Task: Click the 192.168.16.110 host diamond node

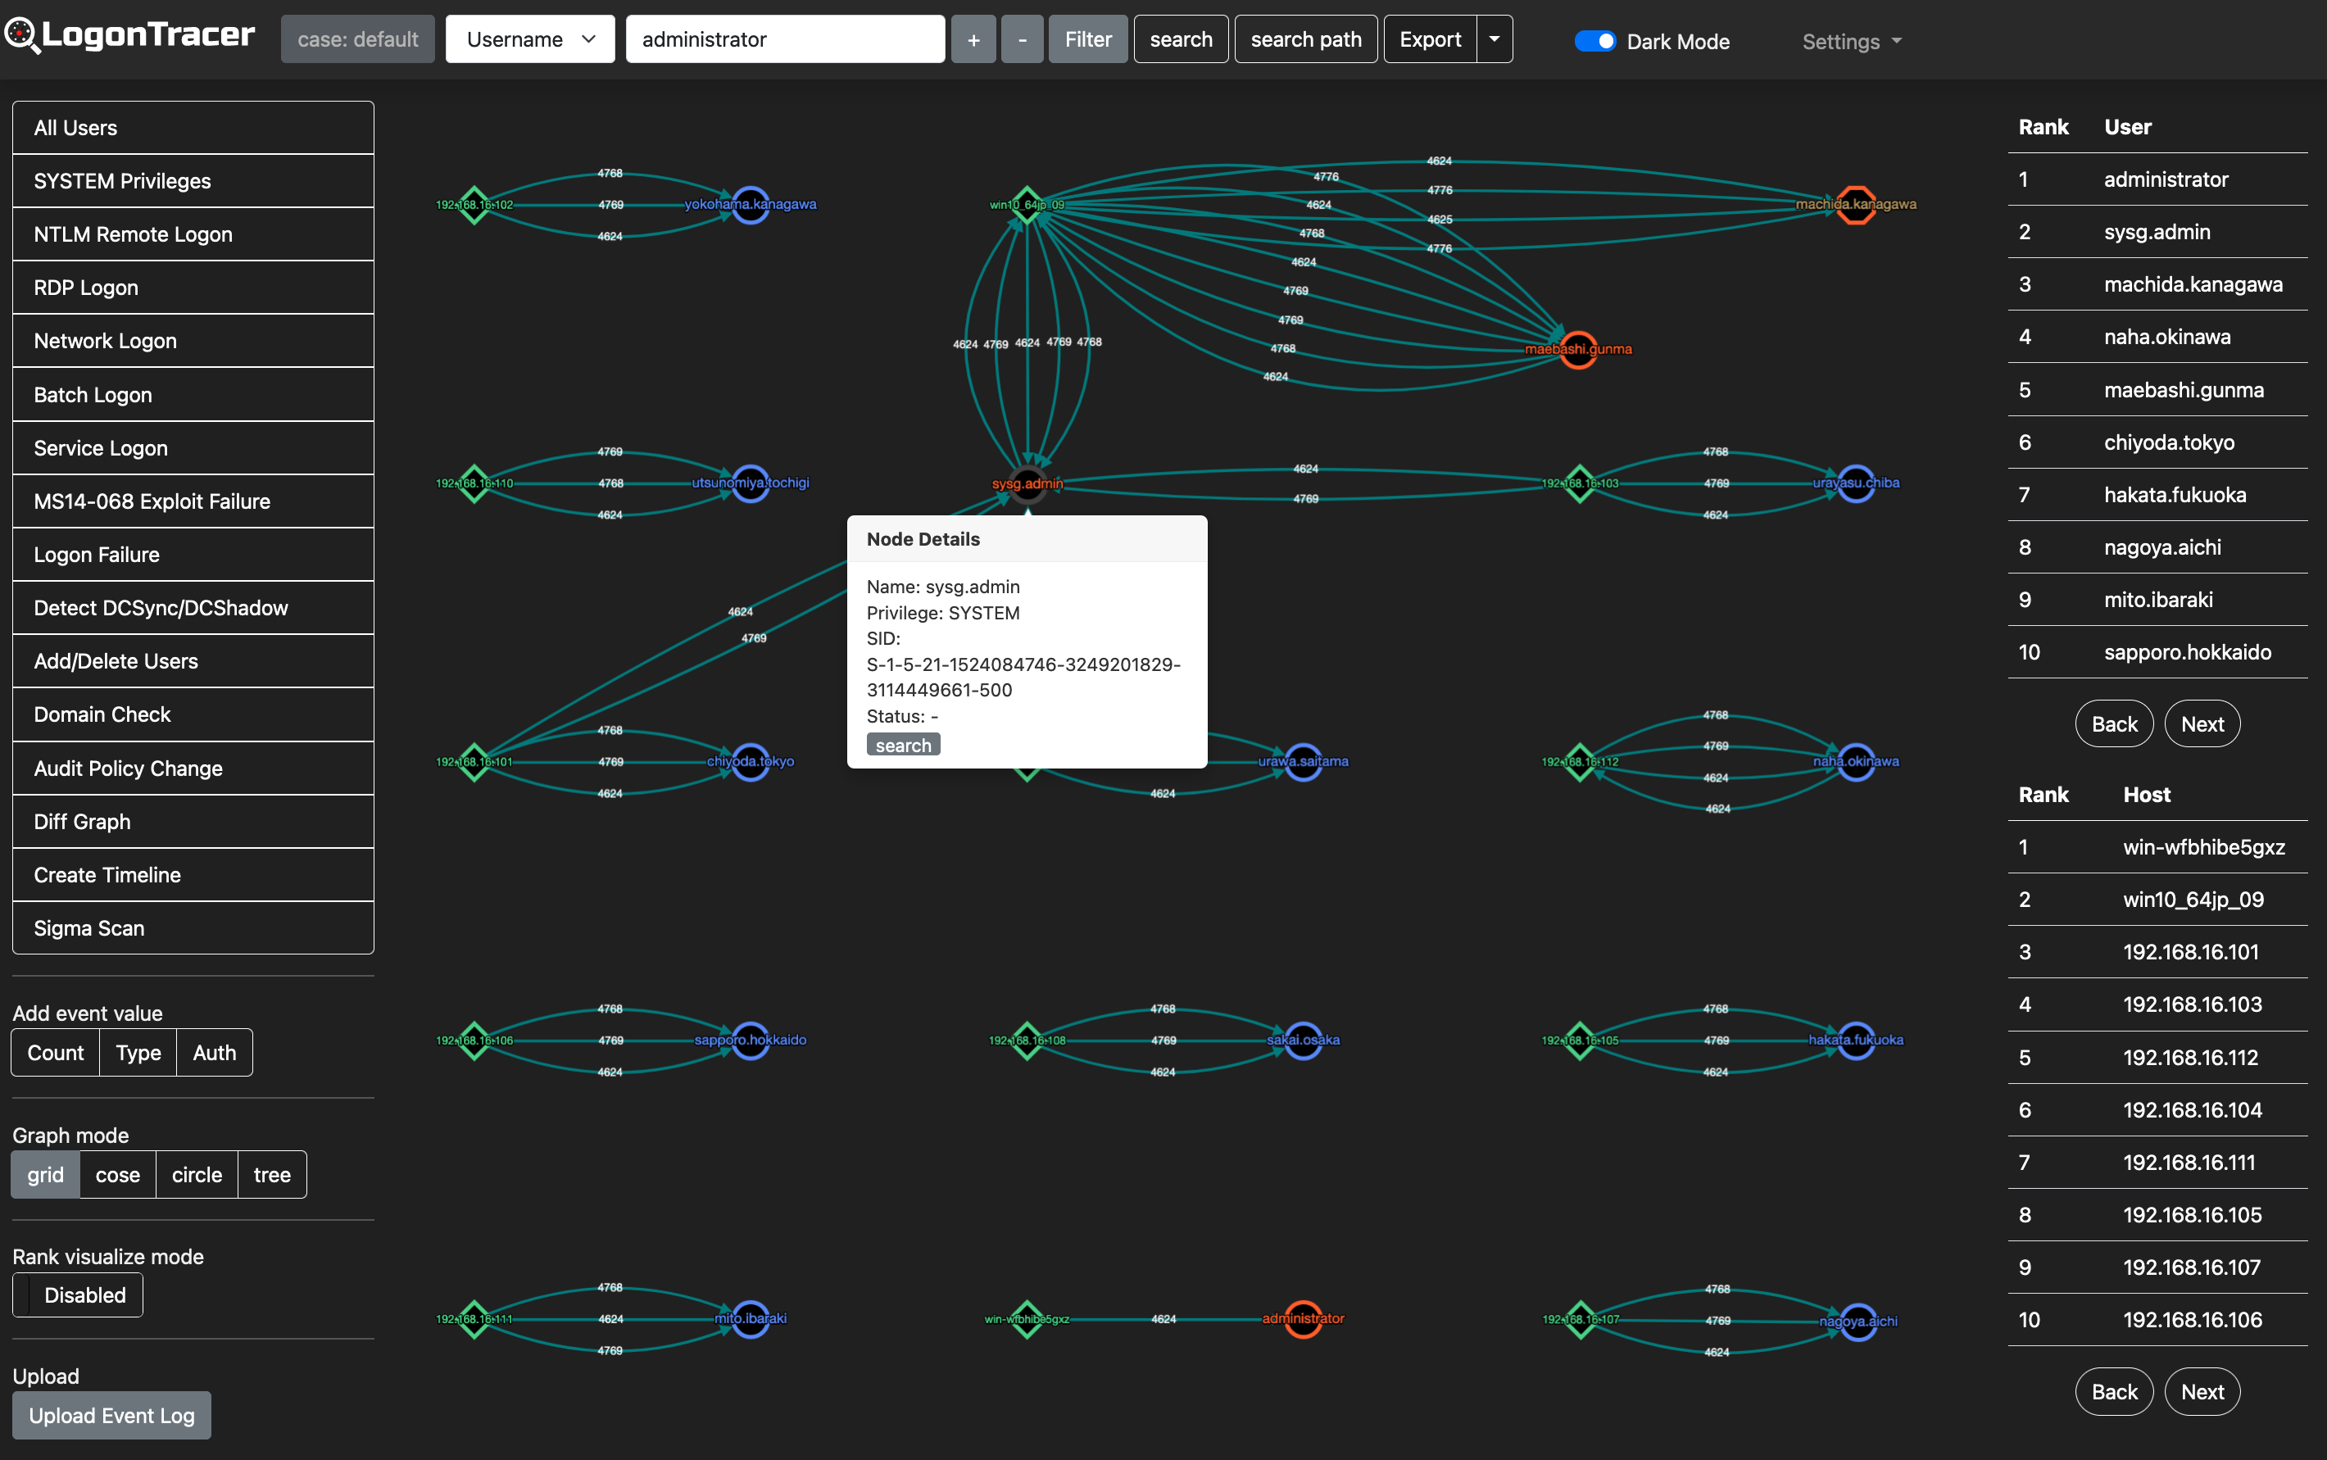Action: coord(474,483)
